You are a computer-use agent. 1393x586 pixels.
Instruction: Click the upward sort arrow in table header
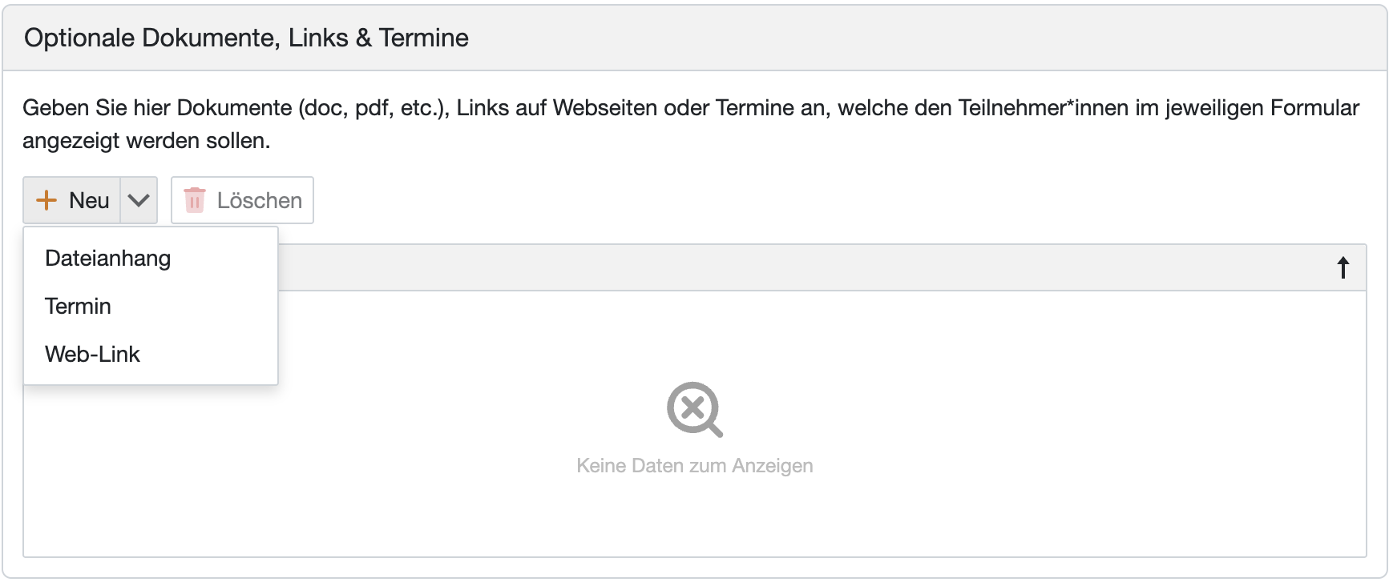coord(1343,267)
